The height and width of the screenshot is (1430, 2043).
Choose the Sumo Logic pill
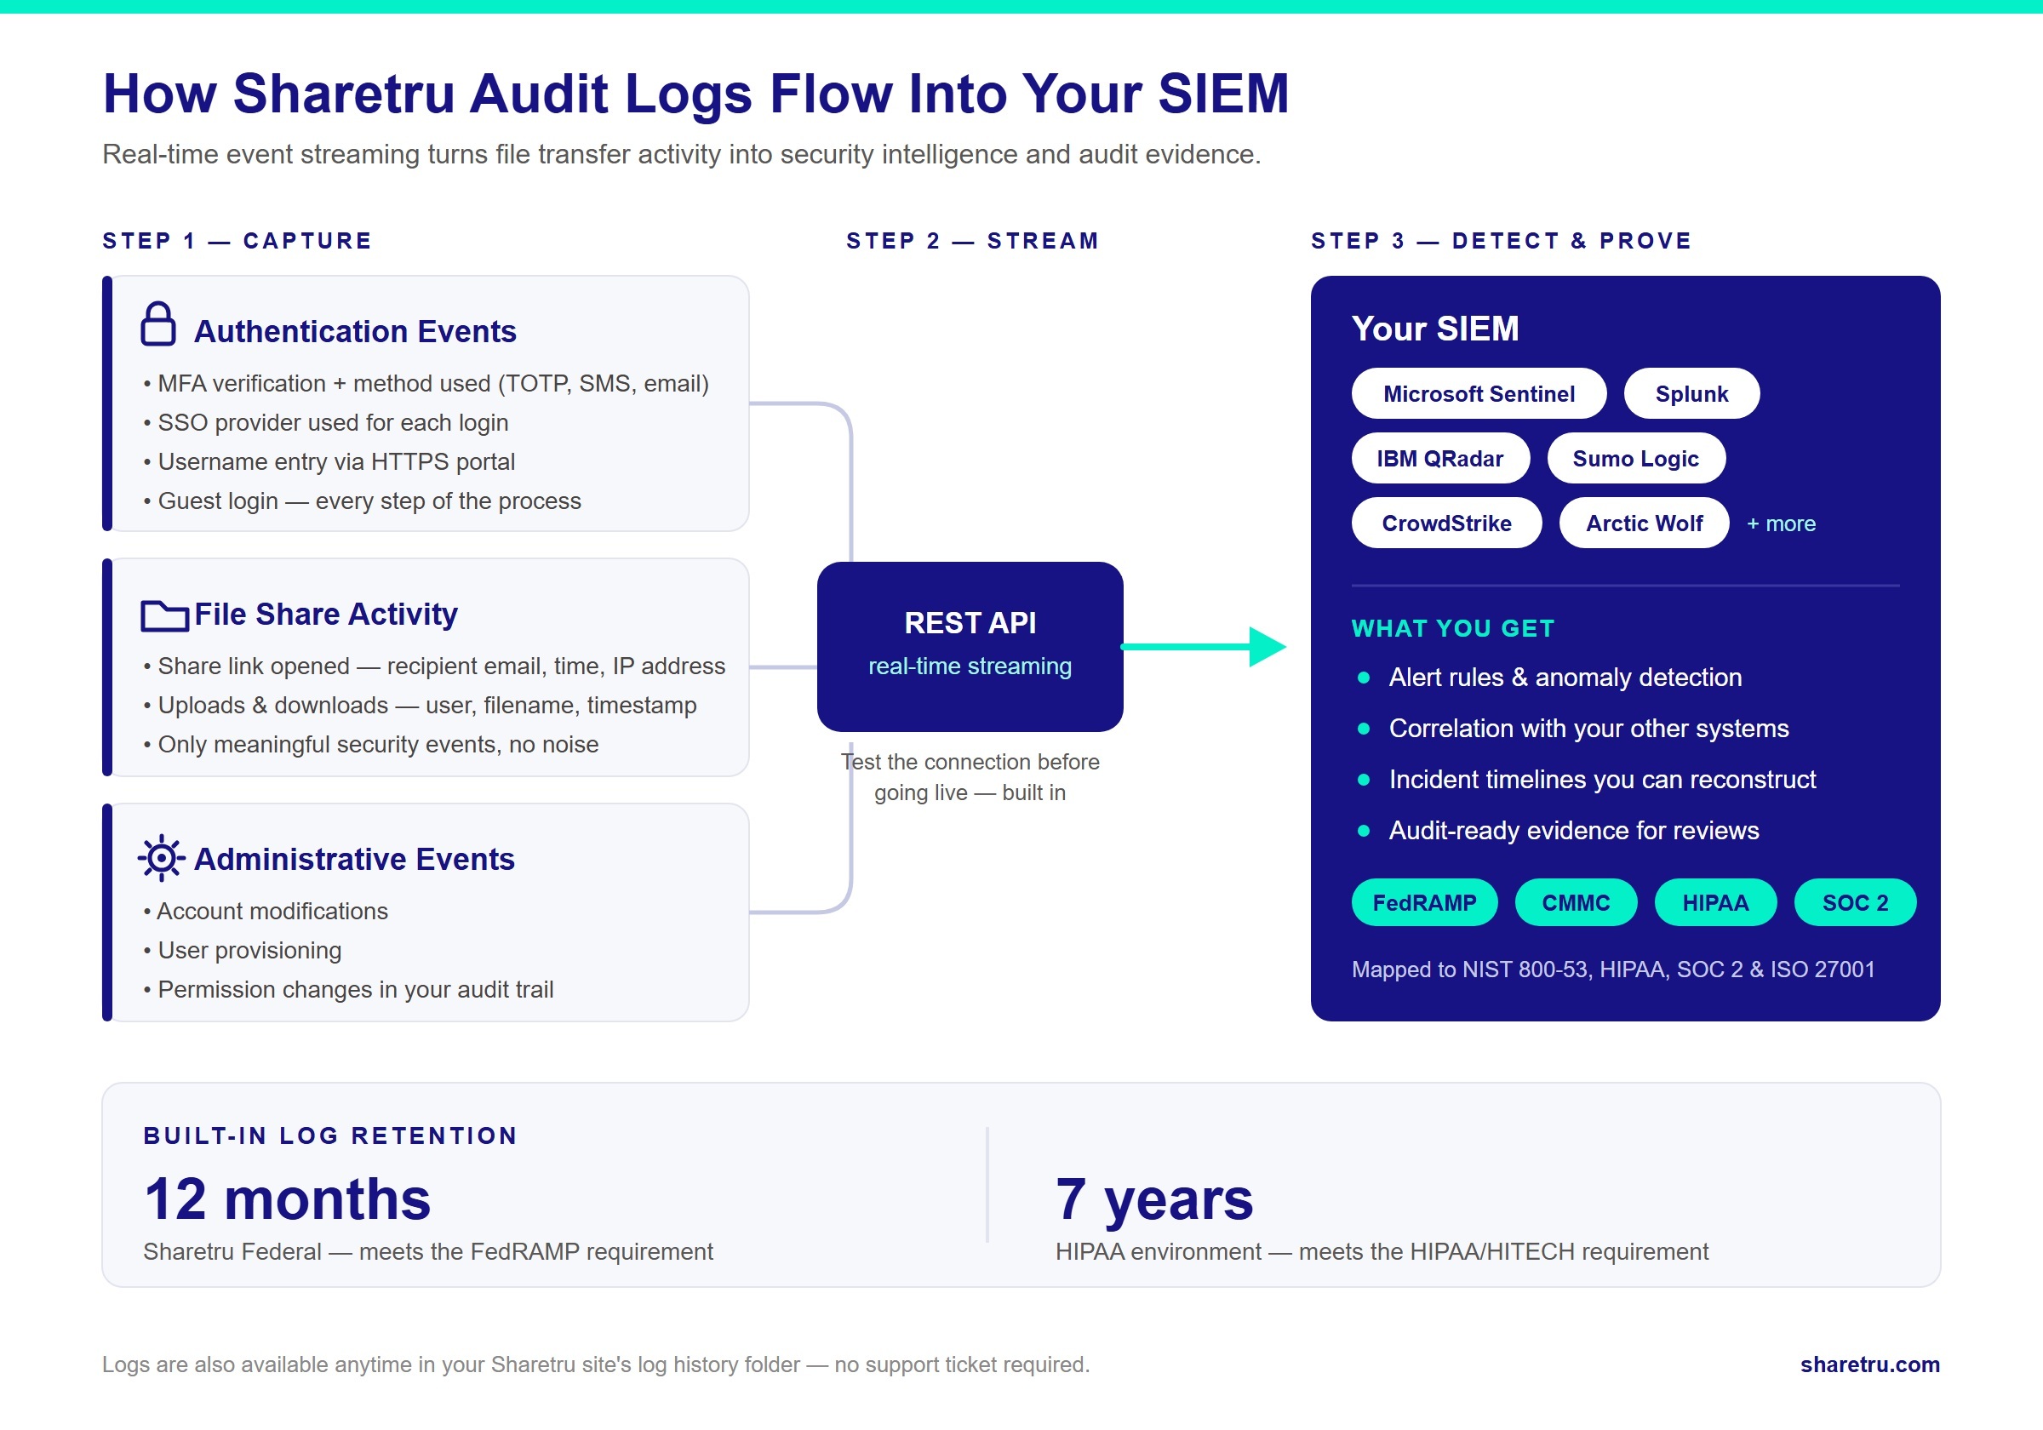click(1636, 458)
